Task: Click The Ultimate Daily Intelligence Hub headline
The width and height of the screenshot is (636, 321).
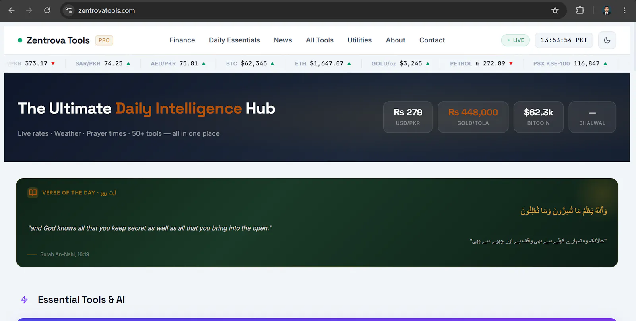Action: (146, 109)
